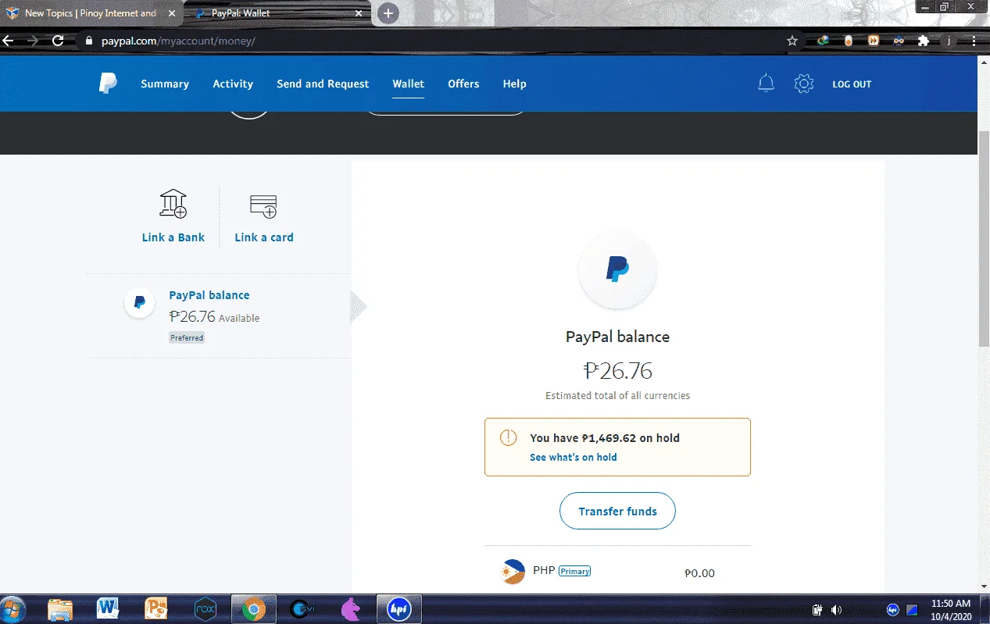Click the large PayPal balance logo circle
990x624 pixels.
pyautogui.click(x=617, y=270)
